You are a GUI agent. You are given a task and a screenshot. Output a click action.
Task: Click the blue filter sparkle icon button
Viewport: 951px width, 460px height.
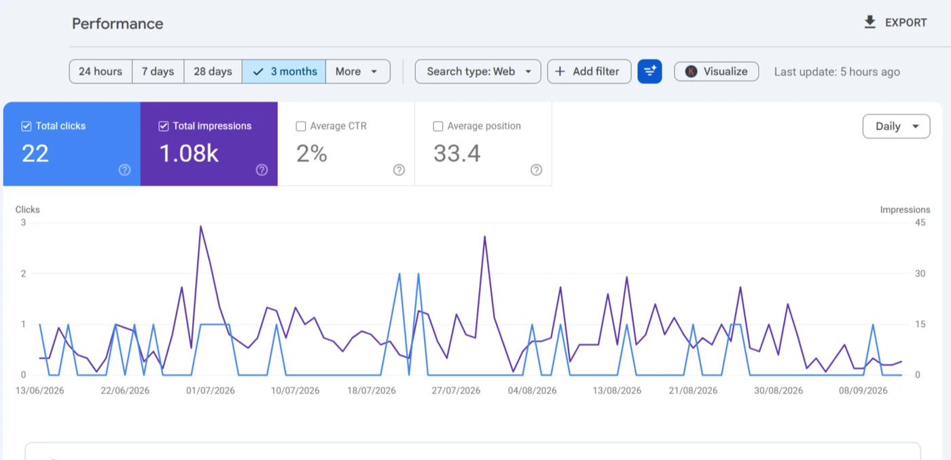pos(649,71)
